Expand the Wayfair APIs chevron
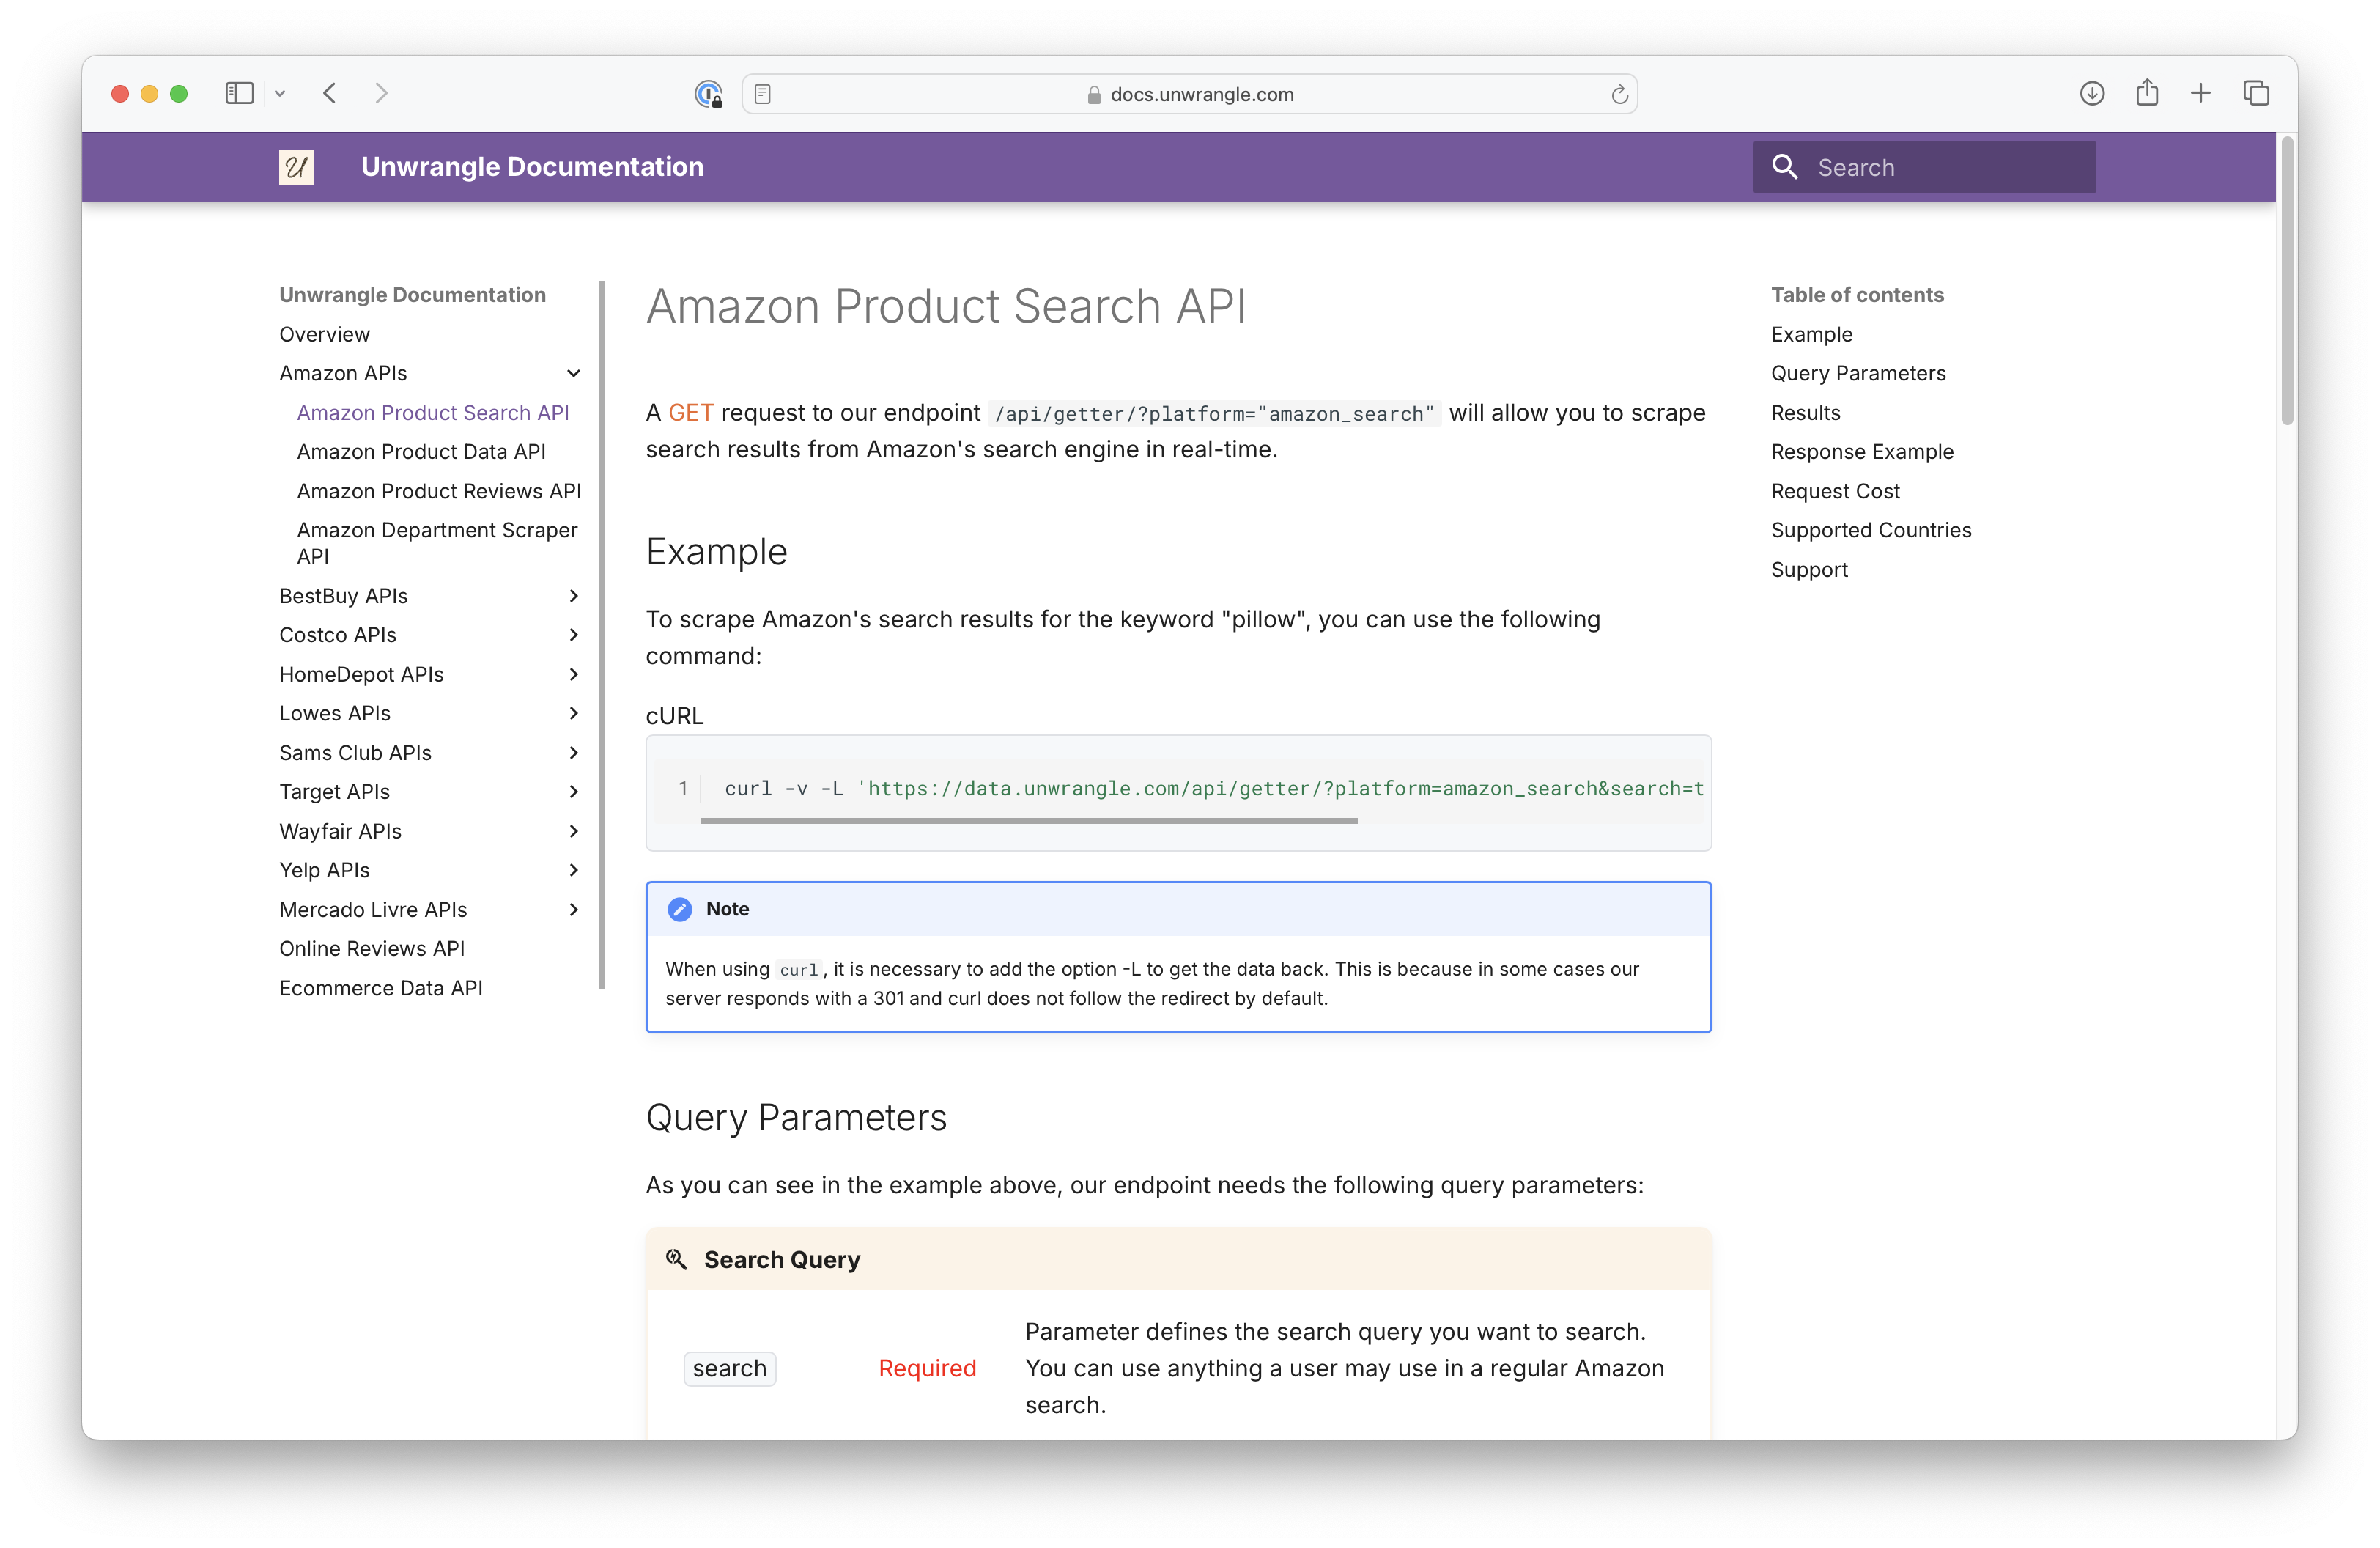The height and width of the screenshot is (1548, 2380). pos(573,831)
